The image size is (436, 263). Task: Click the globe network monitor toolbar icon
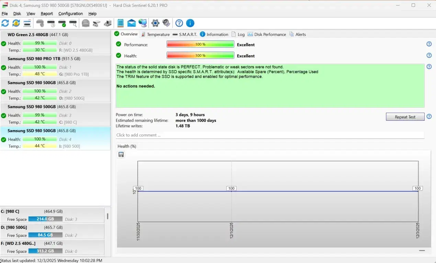[x=143, y=23]
